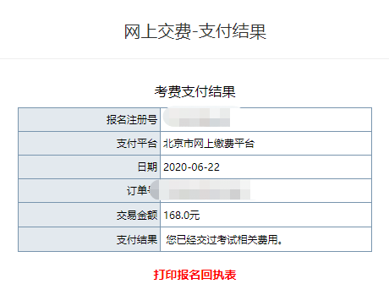This screenshot has height=306, width=389.
Task: Select the 报名注册号 label cell
Action: tap(89, 119)
